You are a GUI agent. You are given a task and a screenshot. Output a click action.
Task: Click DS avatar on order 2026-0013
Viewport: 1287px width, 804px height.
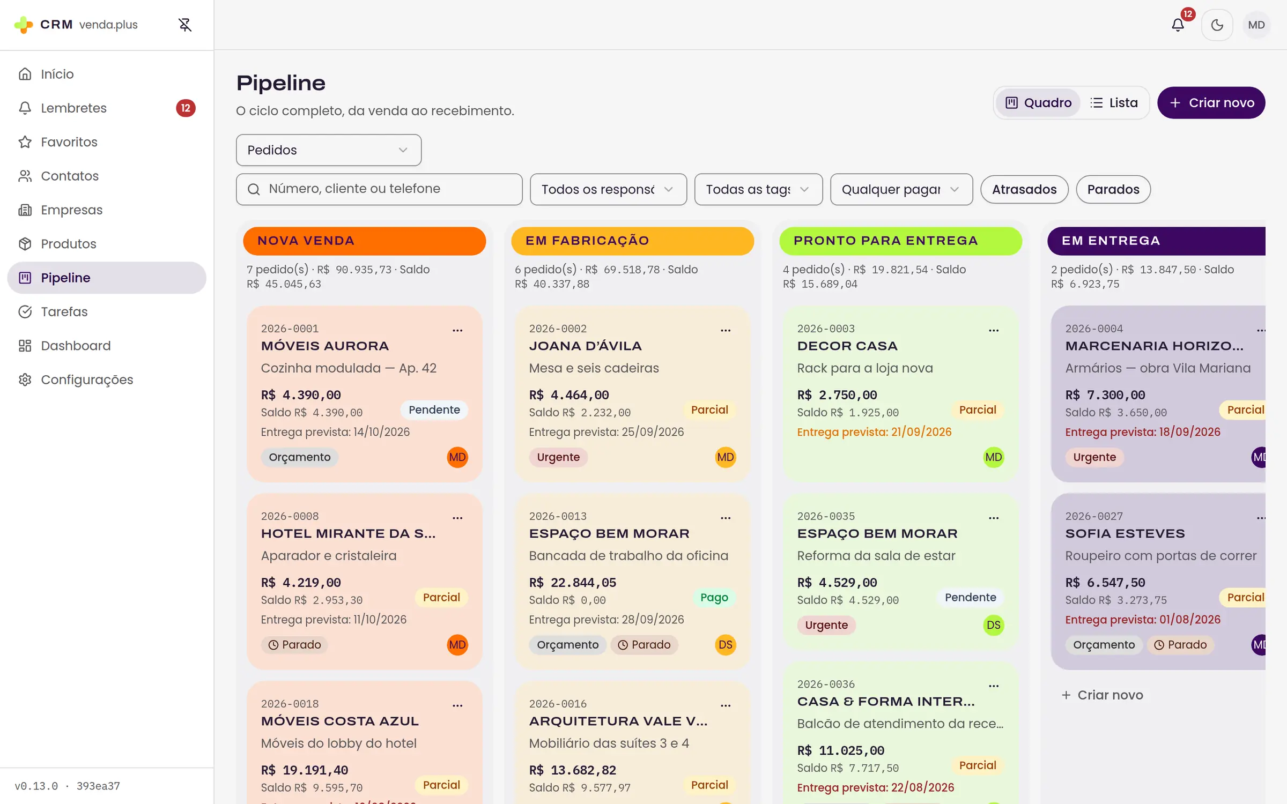tap(726, 645)
